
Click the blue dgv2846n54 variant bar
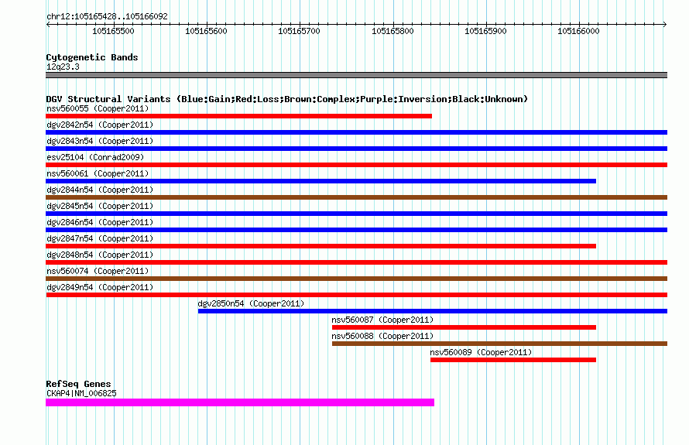coord(356,230)
